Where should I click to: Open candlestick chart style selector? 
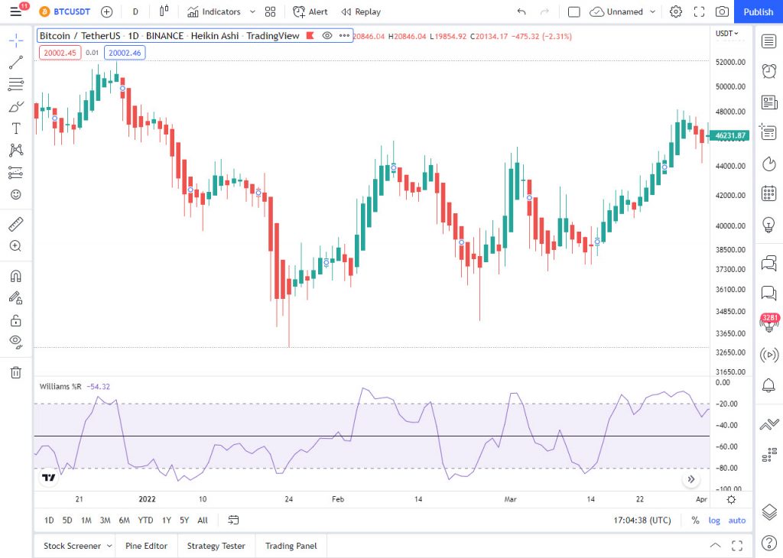click(x=164, y=11)
